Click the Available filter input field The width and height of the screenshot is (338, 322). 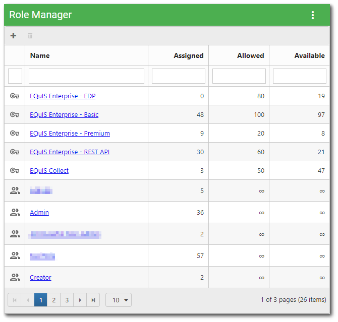pyautogui.click(x=300, y=76)
